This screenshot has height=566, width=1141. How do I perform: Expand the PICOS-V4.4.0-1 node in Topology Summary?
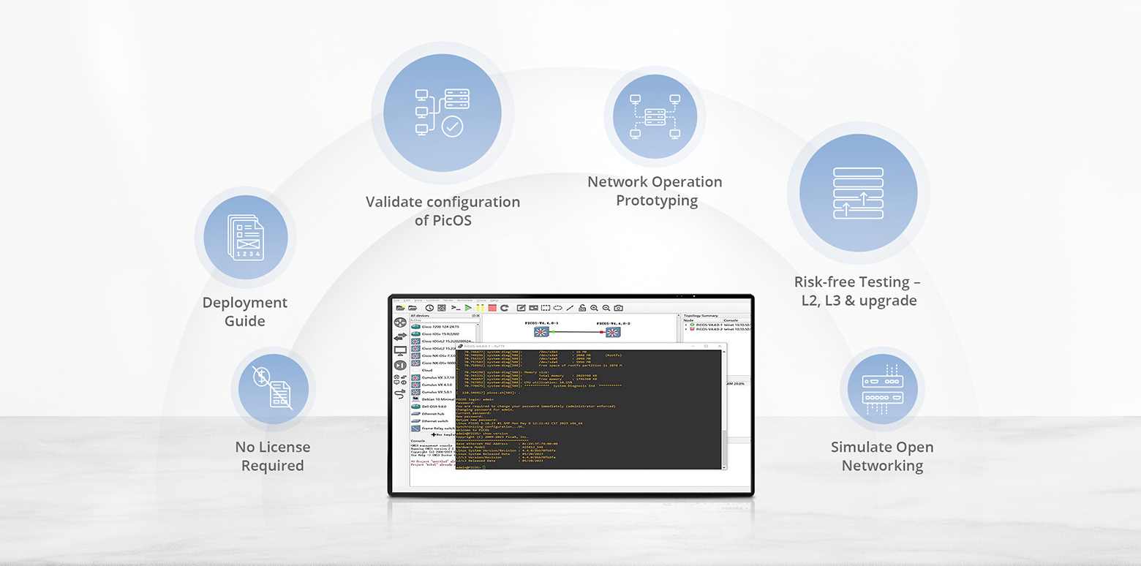click(x=686, y=324)
